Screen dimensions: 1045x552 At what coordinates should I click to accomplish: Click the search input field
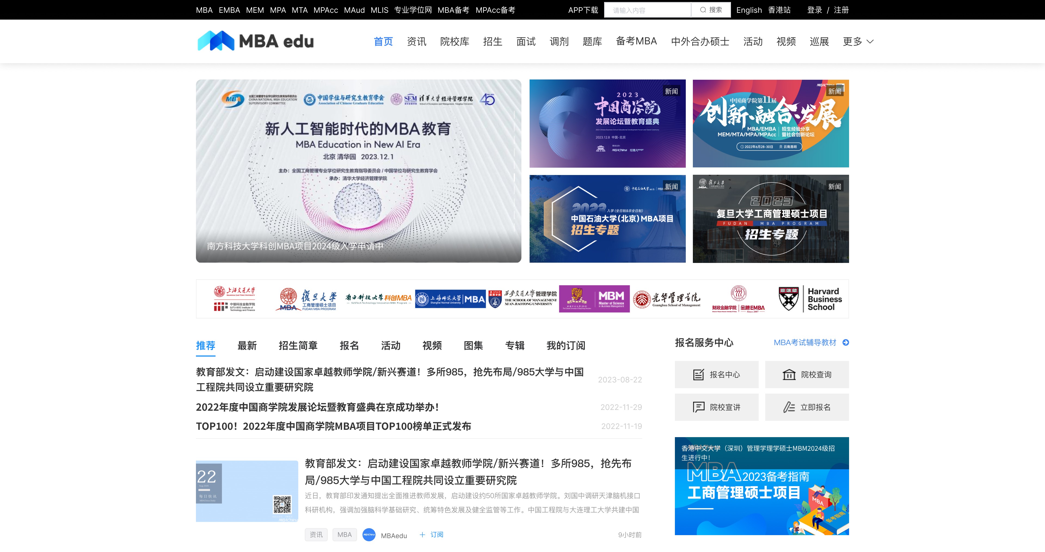(x=647, y=10)
